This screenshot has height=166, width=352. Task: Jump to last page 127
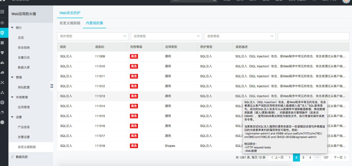[x=326, y=158]
